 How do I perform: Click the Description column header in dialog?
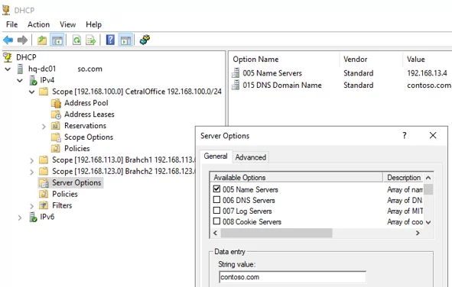pos(403,177)
